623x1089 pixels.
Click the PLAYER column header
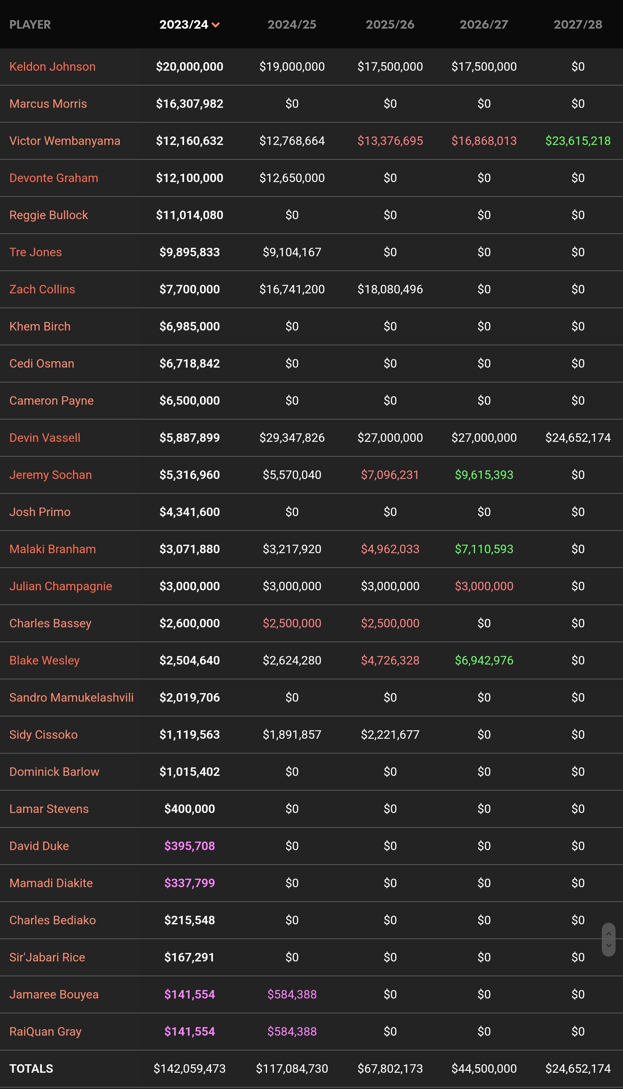pos(30,24)
